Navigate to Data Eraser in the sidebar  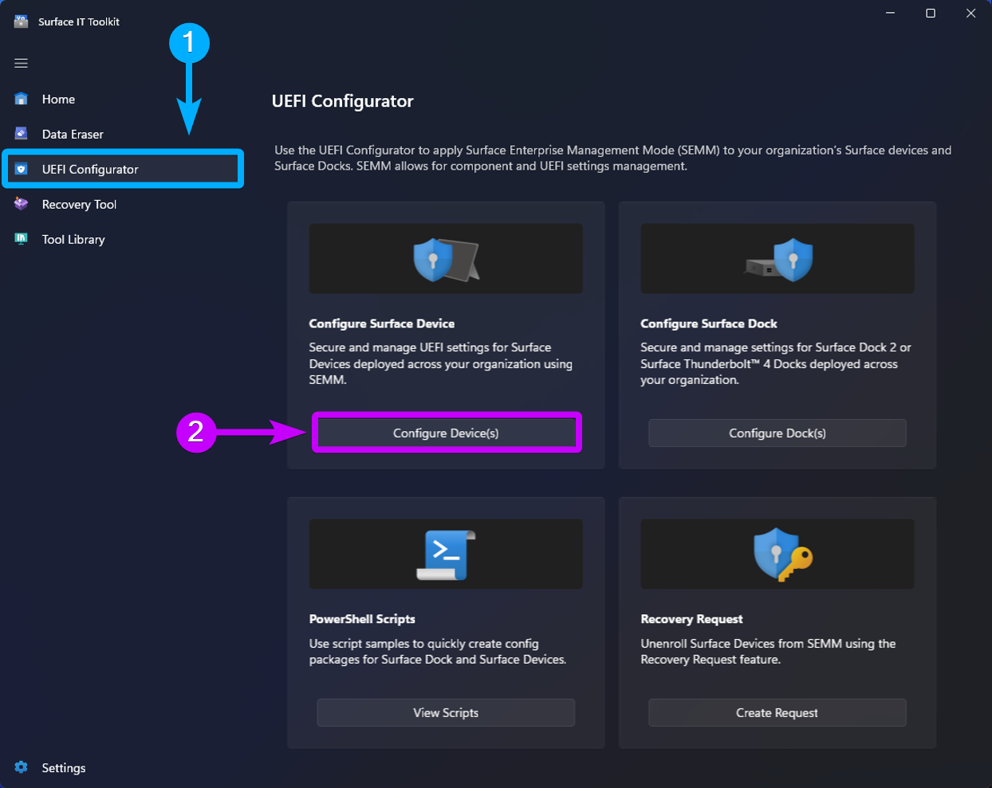click(72, 134)
